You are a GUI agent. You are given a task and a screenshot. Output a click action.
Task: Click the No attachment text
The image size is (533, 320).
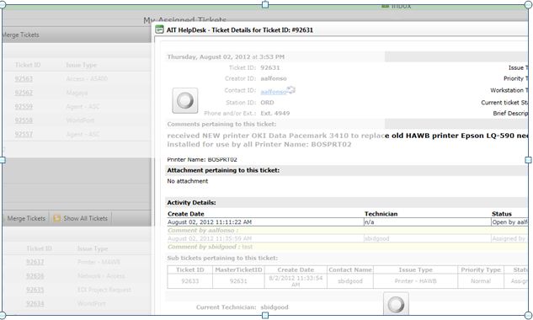(187, 181)
